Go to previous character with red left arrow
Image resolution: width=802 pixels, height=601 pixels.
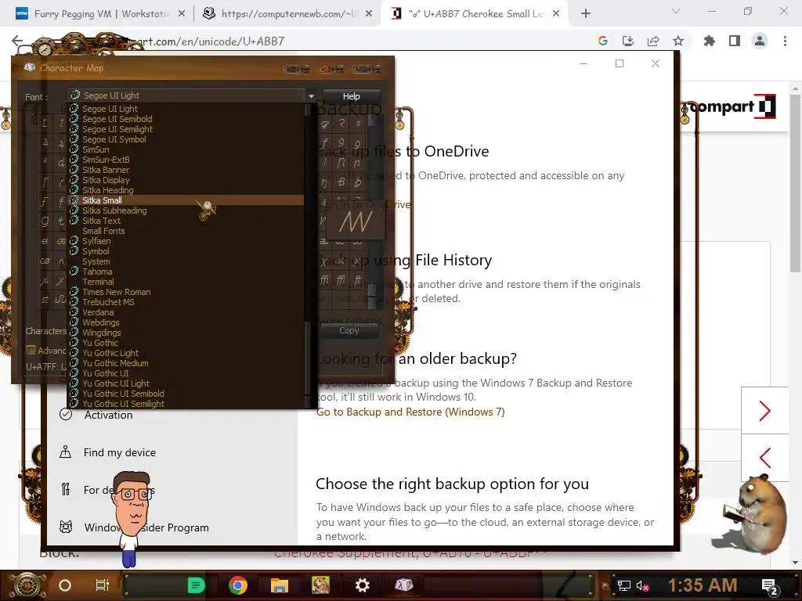point(764,458)
